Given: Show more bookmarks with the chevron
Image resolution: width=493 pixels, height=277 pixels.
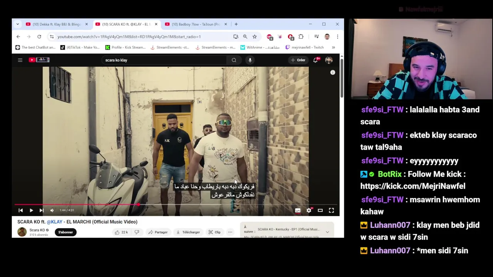Looking at the screenshot, I should point(333,47).
